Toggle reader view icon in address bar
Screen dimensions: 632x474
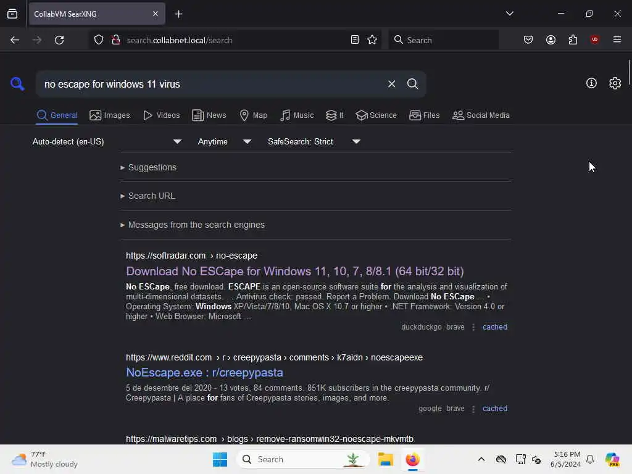click(x=355, y=40)
